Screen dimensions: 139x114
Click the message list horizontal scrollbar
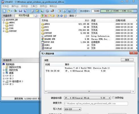click(x=89, y=91)
